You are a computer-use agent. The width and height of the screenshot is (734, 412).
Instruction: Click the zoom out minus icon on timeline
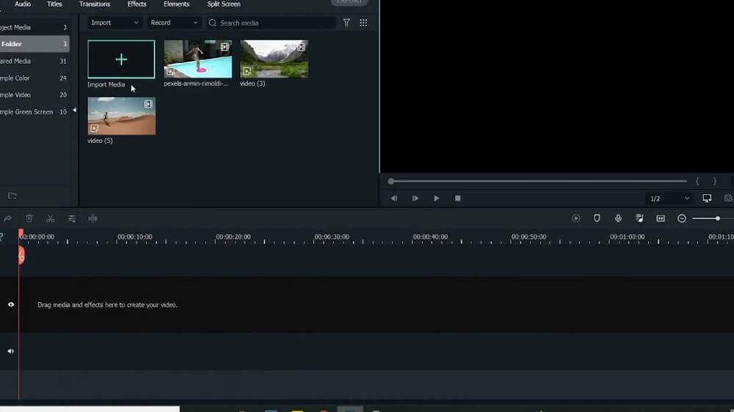(682, 218)
